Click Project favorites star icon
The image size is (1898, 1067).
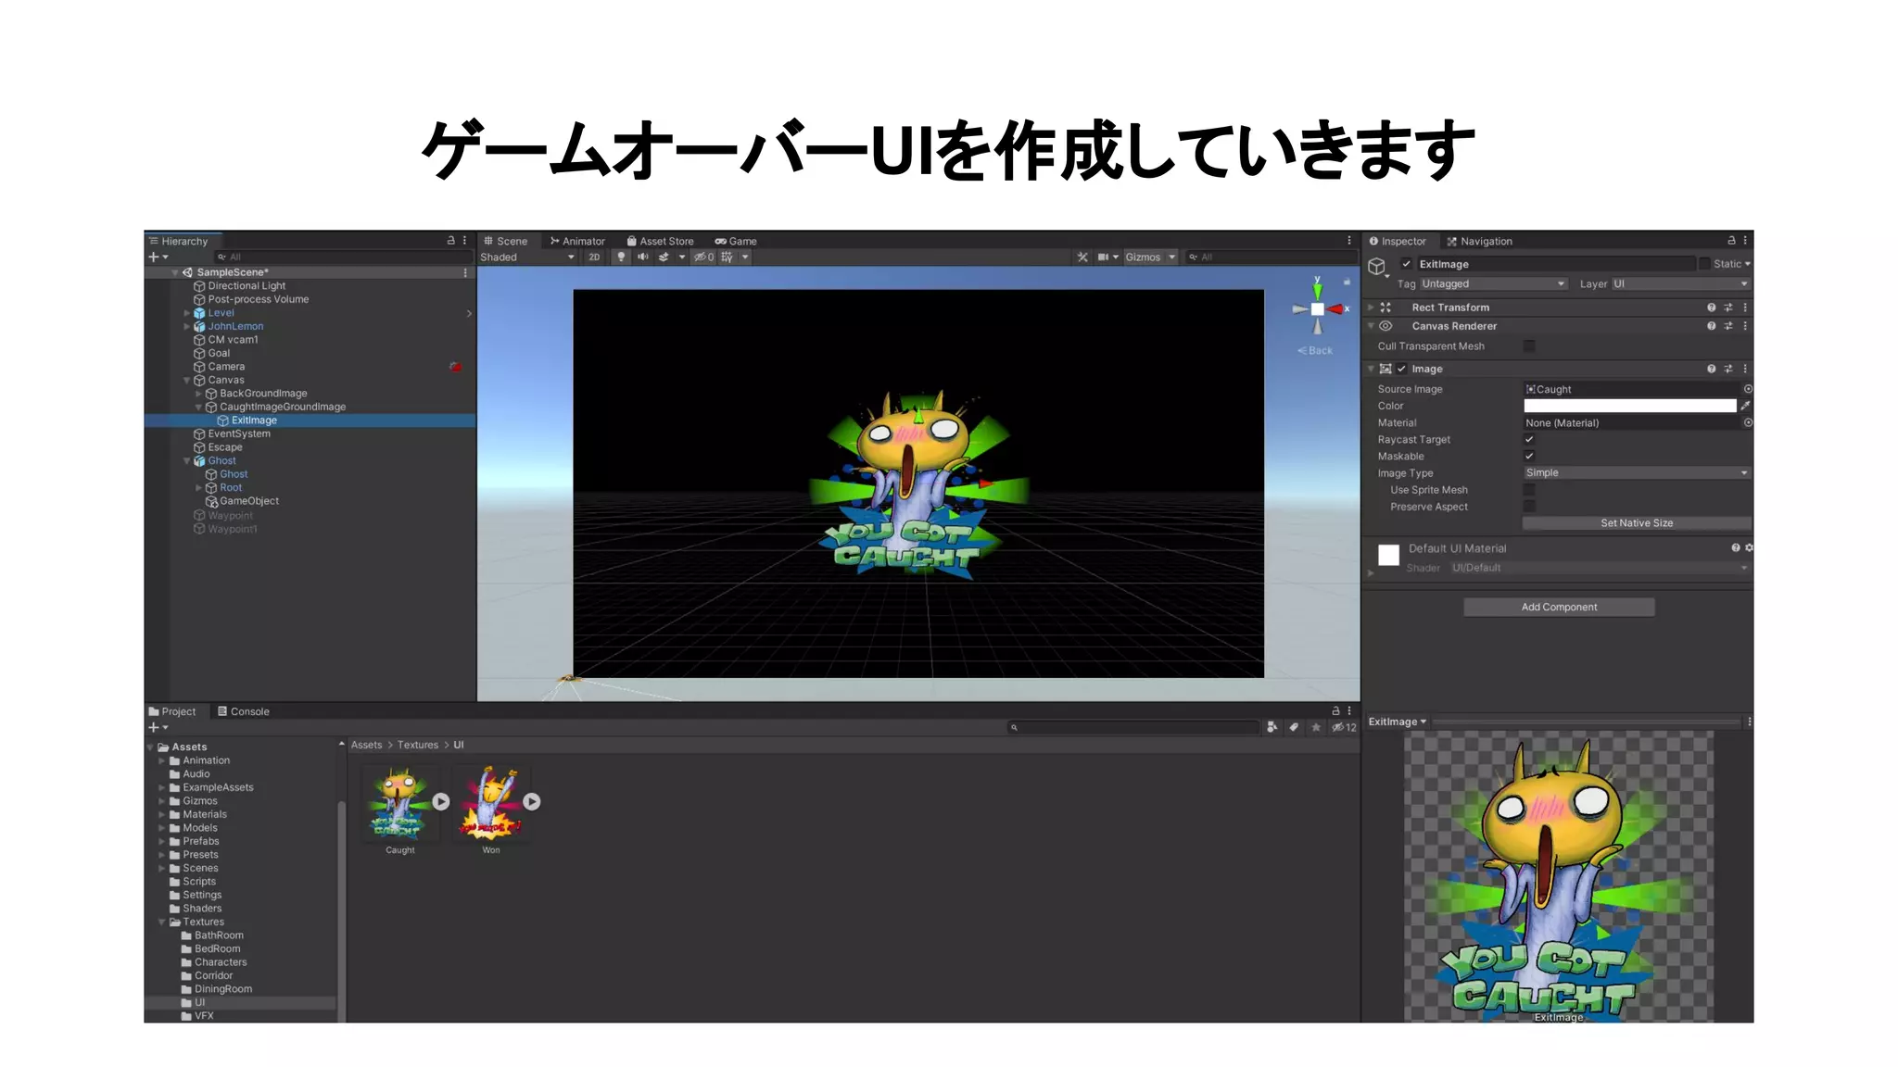pyautogui.click(x=1316, y=728)
